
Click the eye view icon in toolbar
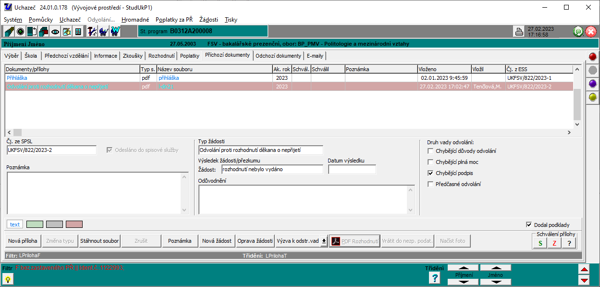point(55,32)
